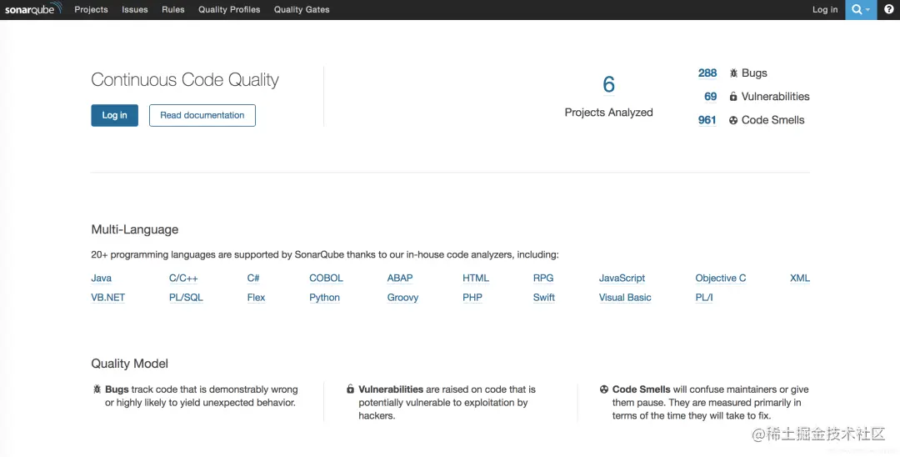900x457 pixels.
Task: Go to the Rules page
Action: point(172,10)
